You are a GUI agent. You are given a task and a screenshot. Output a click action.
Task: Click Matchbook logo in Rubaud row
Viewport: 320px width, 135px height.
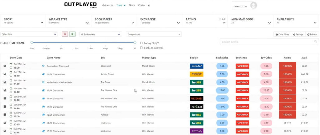242,115
